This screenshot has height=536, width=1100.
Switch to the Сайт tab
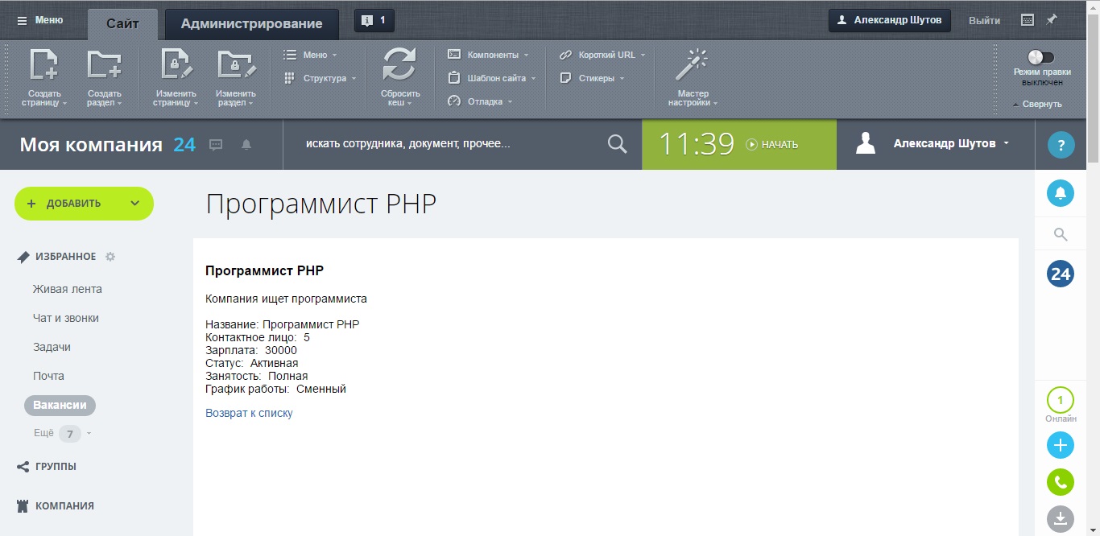(x=122, y=24)
